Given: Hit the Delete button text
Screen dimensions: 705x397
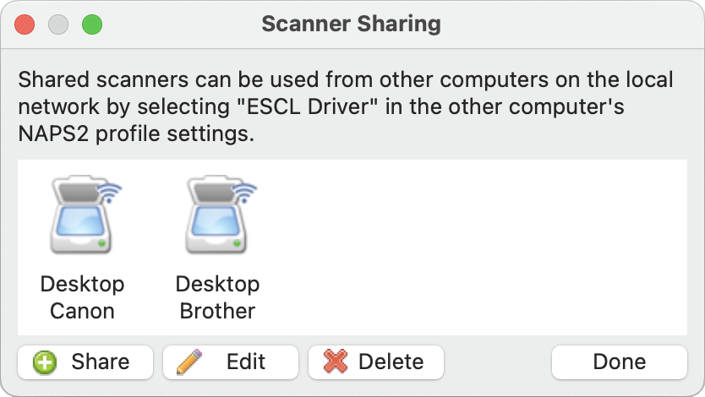Looking at the screenshot, I should click(391, 362).
